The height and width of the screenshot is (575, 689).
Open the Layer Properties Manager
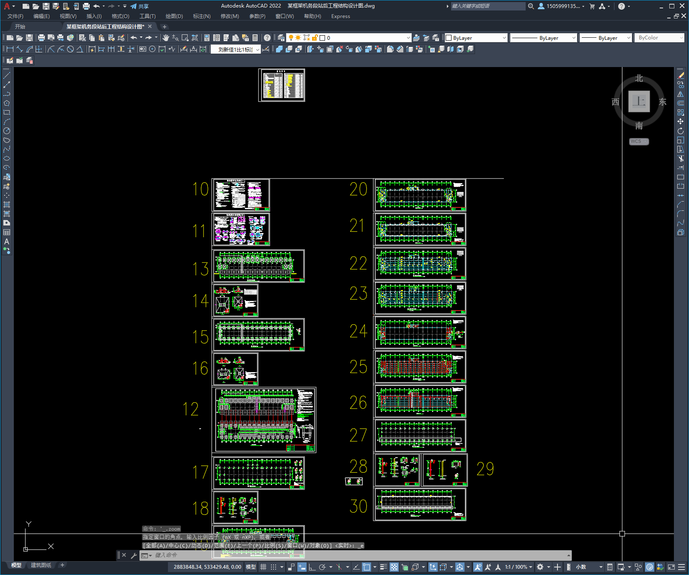(281, 38)
